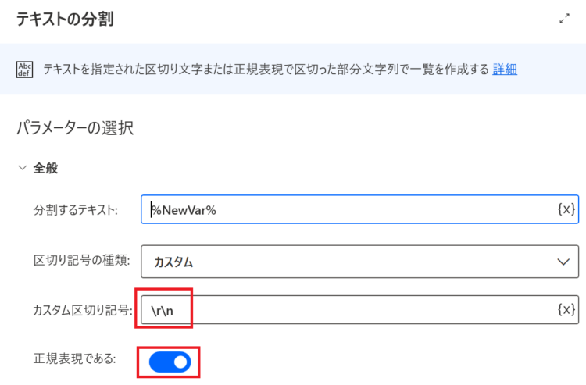This screenshot has width=586, height=385.
Task: Toggle the 正規表現である switch off
Action: [170, 362]
